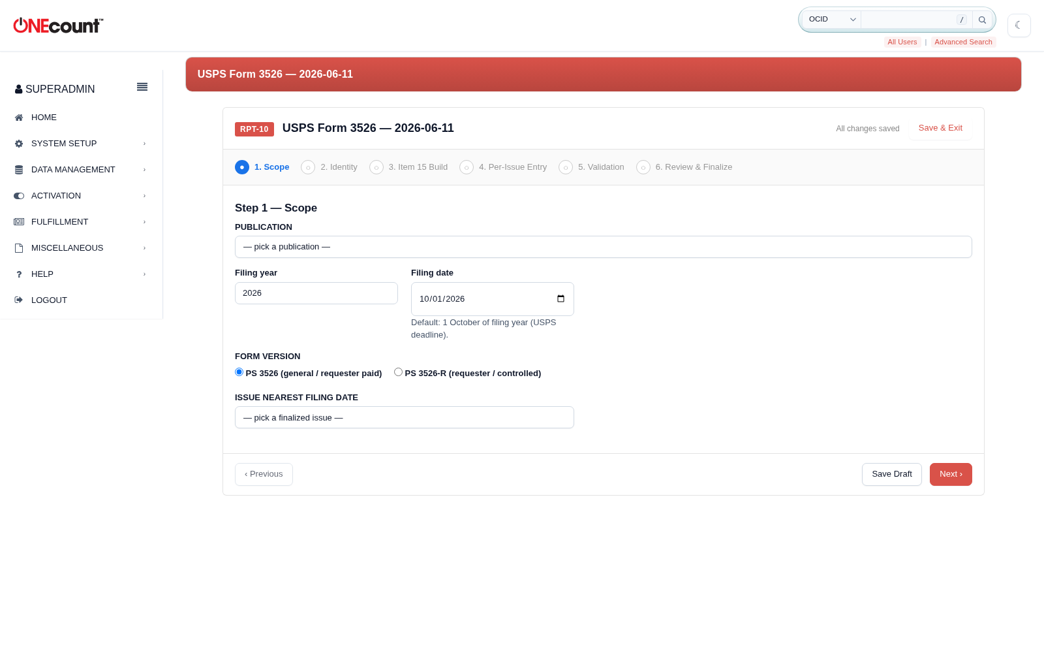Click the SUPERADMIN username text

pyautogui.click(x=60, y=89)
